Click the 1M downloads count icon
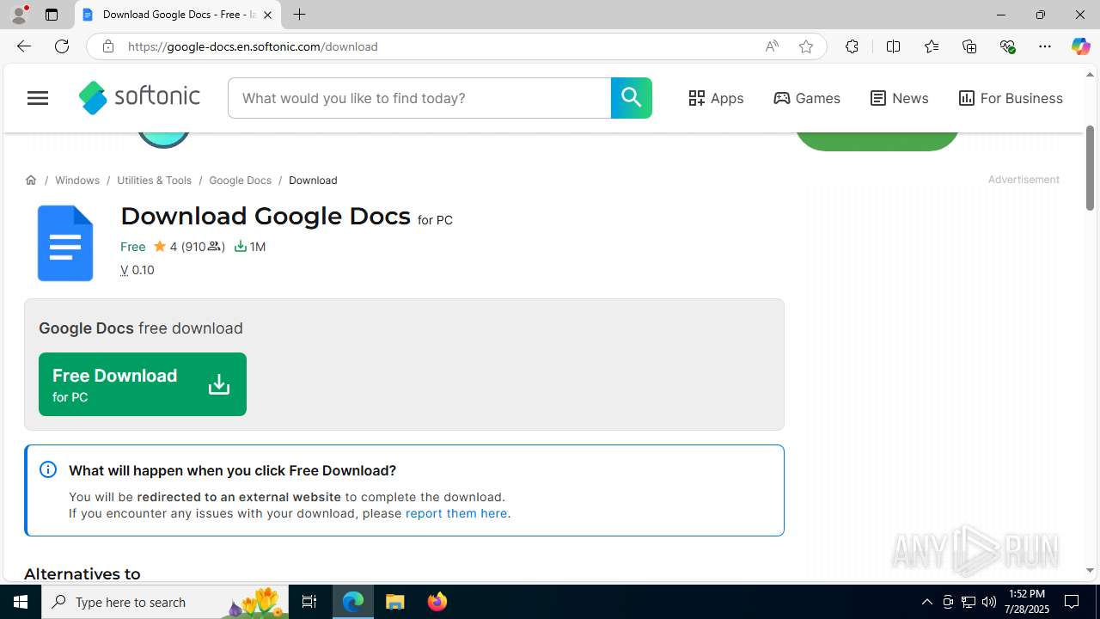The height and width of the screenshot is (619, 1100). [241, 247]
